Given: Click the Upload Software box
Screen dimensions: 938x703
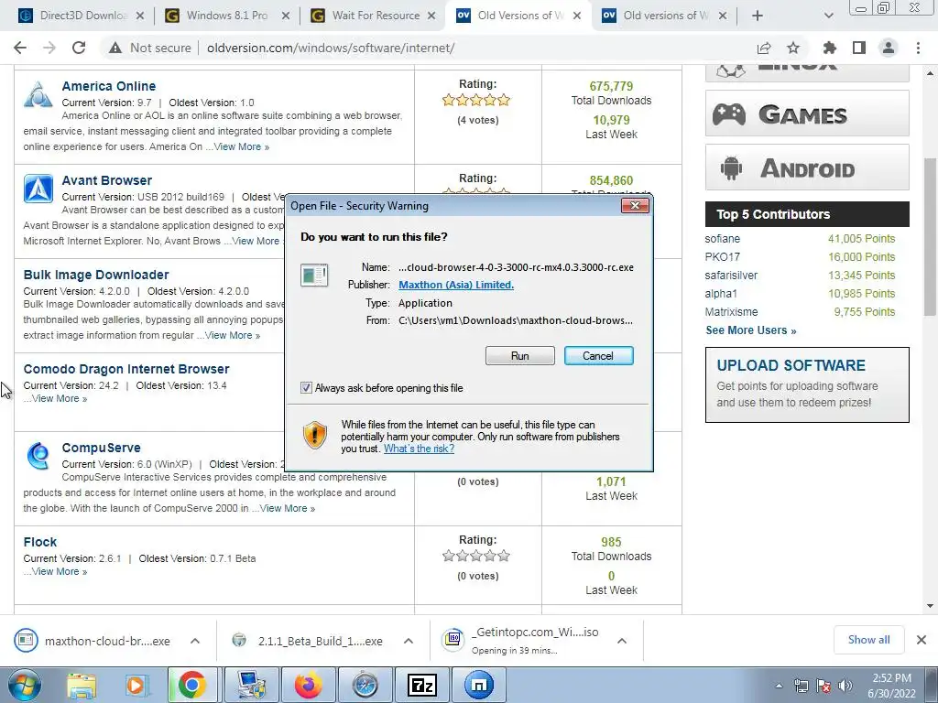Looking at the screenshot, I should [807, 384].
